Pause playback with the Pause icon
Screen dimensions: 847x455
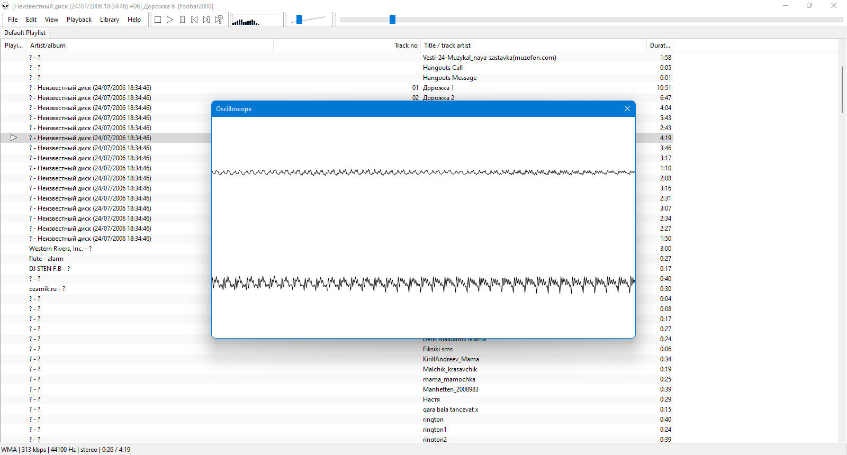point(182,20)
